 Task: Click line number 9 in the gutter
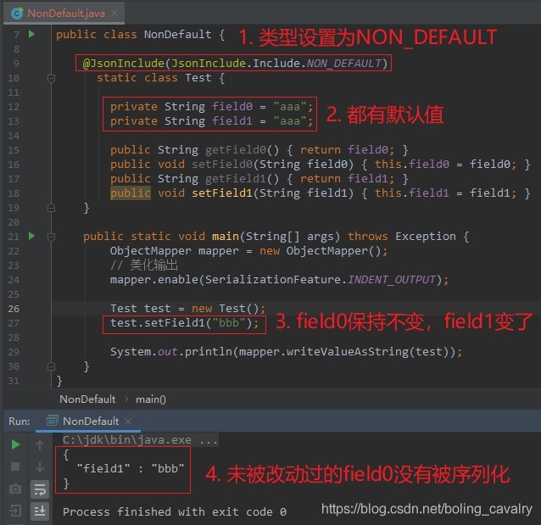click(x=16, y=64)
